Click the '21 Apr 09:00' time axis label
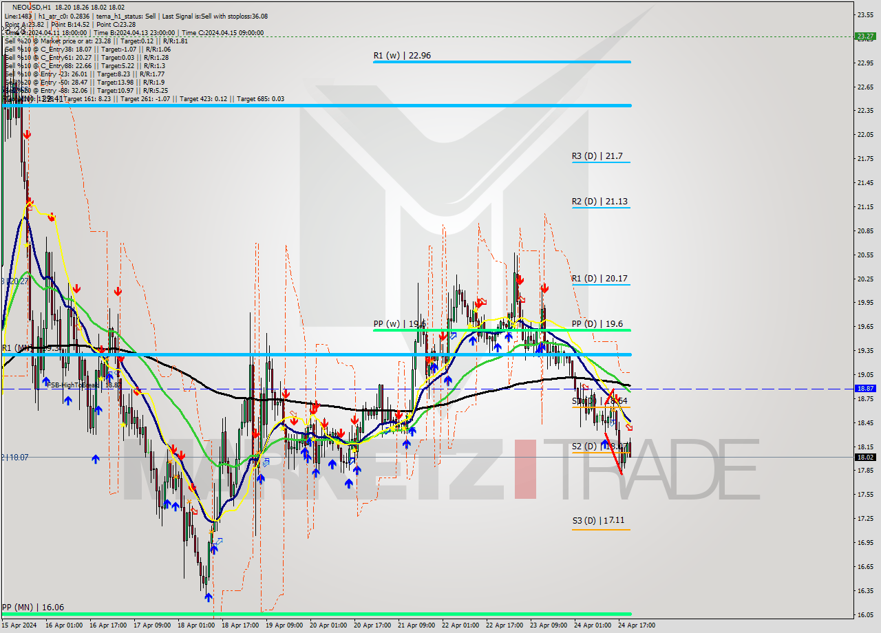This screenshot has height=633, width=881. (x=416, y=625)
